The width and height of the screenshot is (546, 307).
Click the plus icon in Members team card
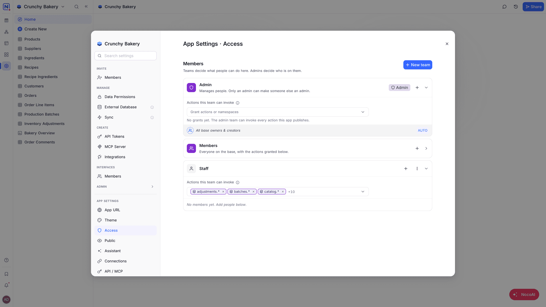pos(417,148)
